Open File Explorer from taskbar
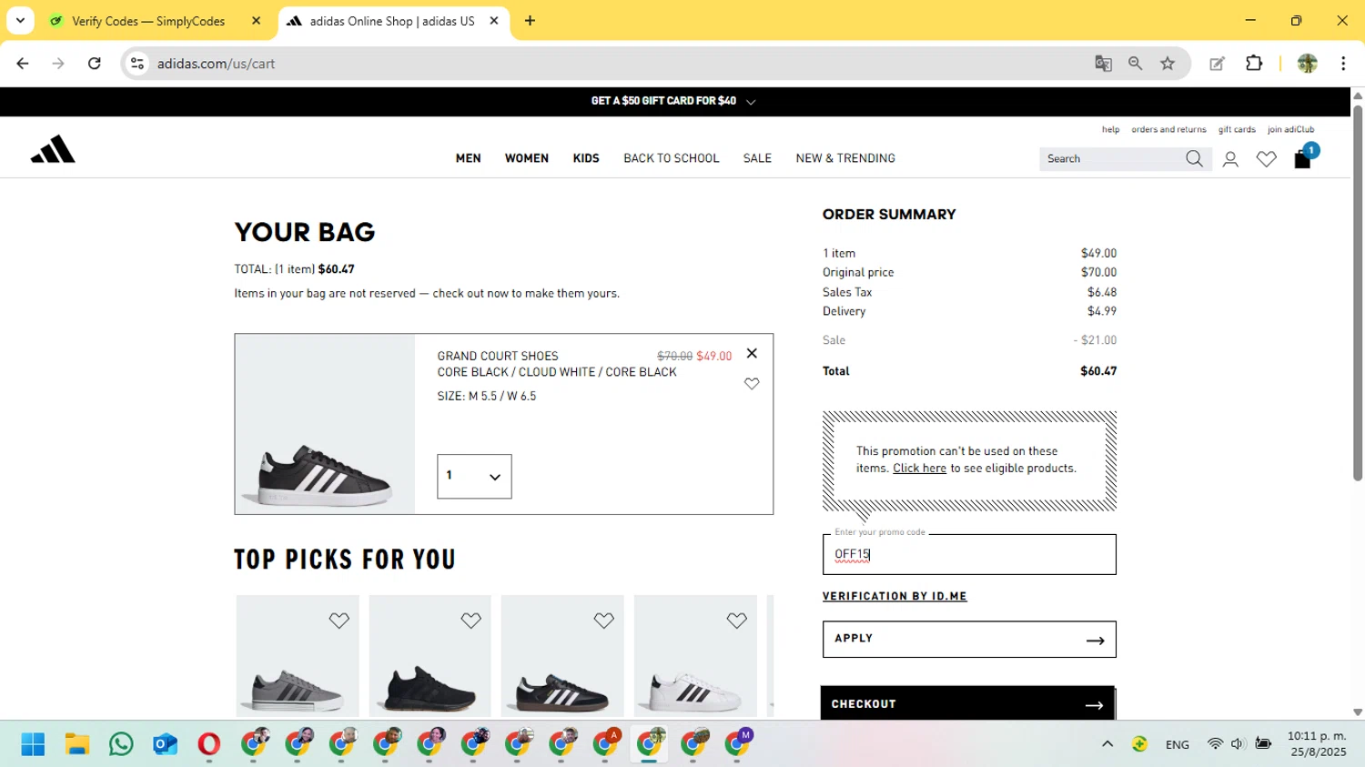 coord(77,744)
